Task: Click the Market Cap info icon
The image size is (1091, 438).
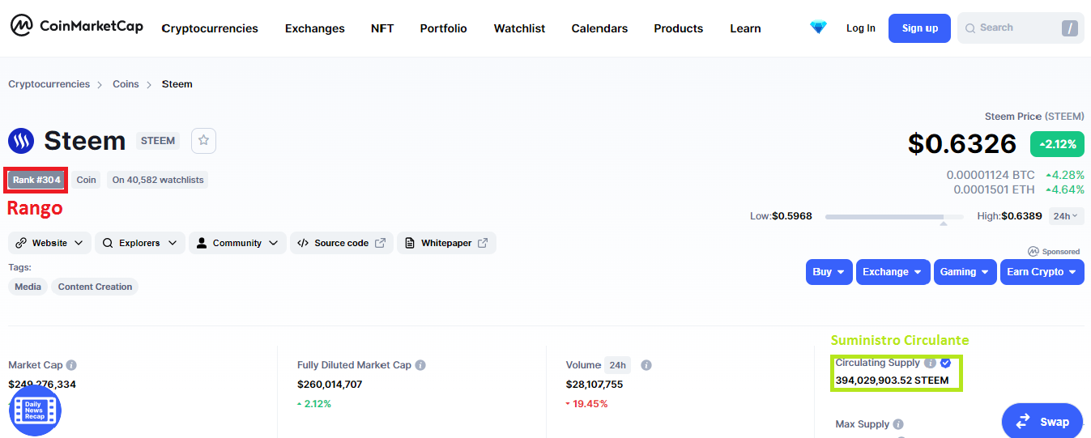Action: pyautogui.click(x=71, y=365)
